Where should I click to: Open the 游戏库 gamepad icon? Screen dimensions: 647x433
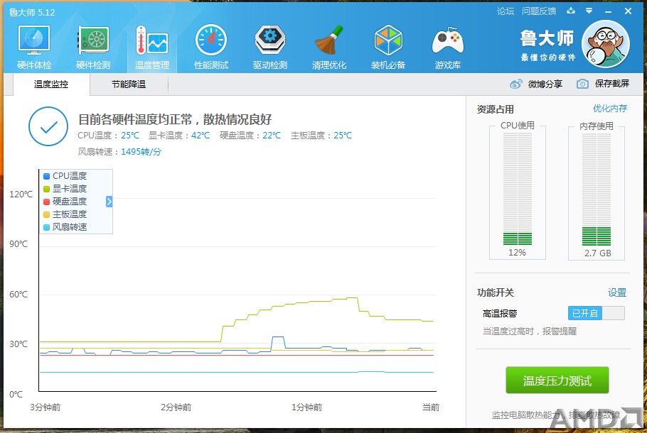448,41
